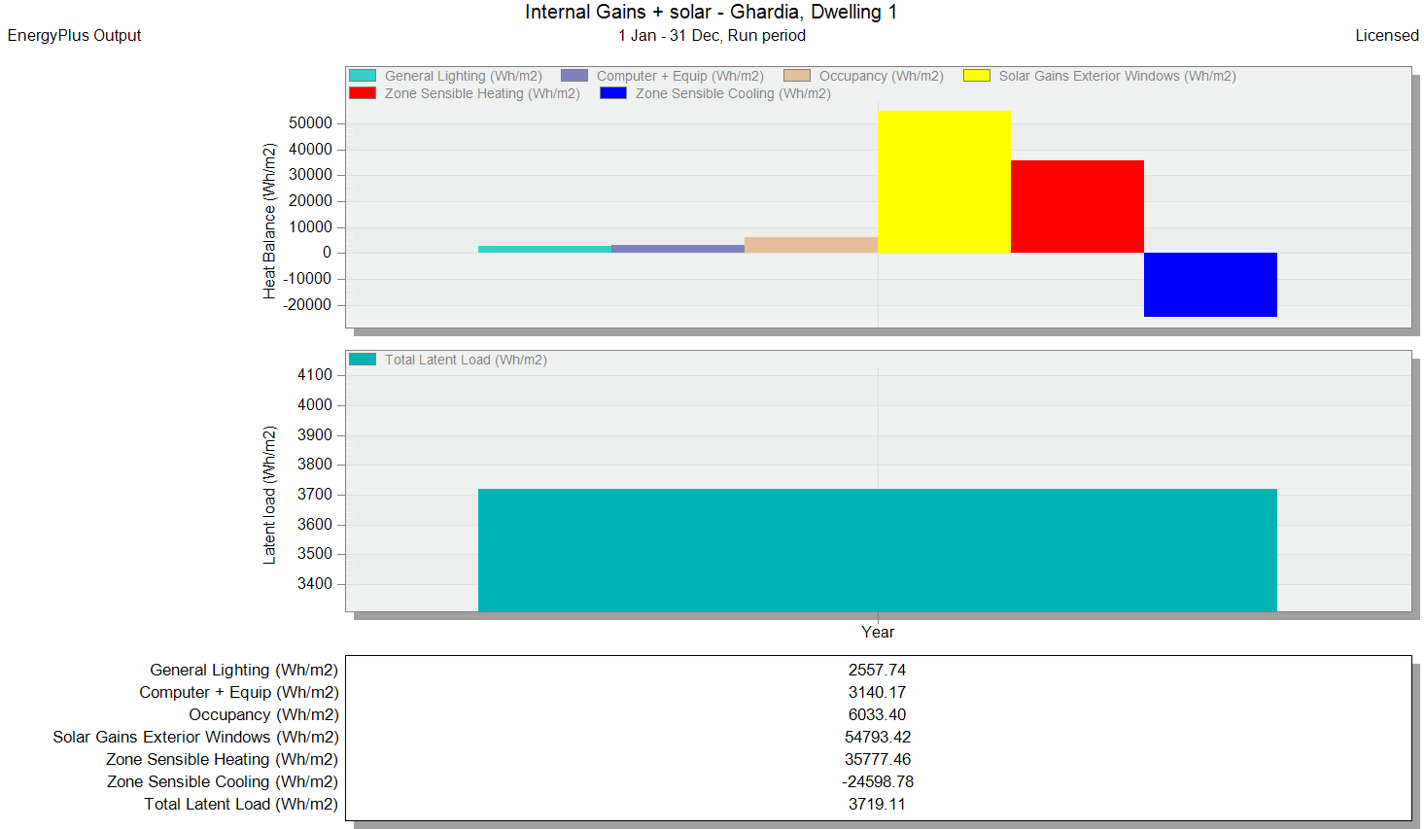This screenshot has width=1424, height=829.
Task: Click the 'Year' x-axis label
Action: pyautogui.click(x=878, y=632)
